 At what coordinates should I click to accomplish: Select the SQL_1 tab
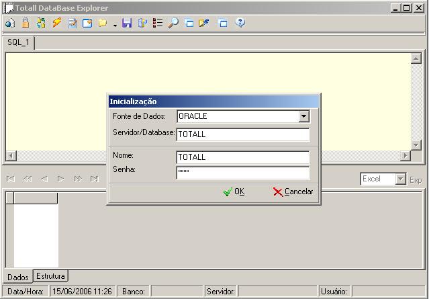coord(18,42)
